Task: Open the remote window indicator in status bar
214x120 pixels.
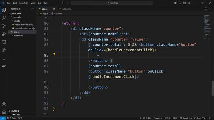Action: (3, 118)
